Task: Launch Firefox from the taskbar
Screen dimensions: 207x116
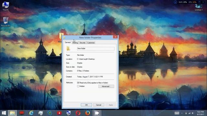Action: [87, 113]
